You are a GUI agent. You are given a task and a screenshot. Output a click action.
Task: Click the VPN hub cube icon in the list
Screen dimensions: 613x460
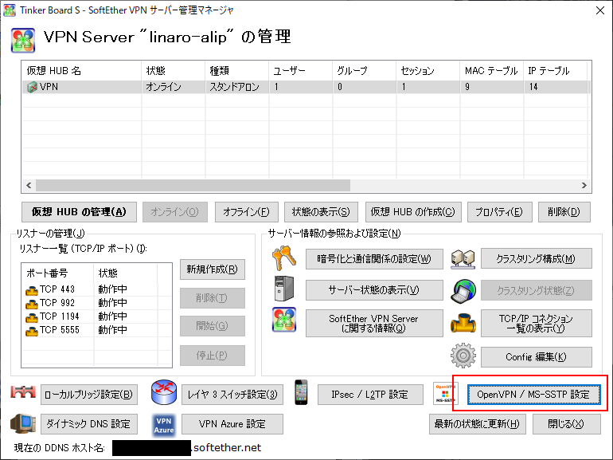point(32,87)
